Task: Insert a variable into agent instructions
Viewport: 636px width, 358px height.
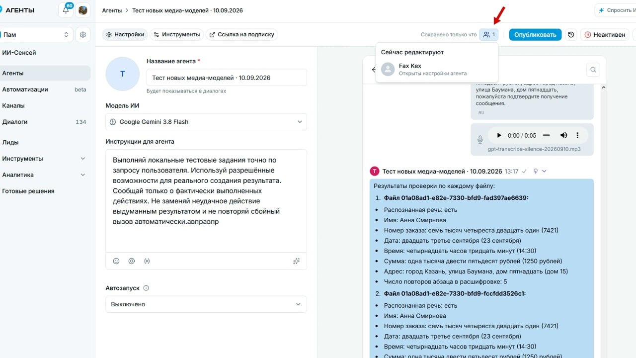Action: pos(147,261)
